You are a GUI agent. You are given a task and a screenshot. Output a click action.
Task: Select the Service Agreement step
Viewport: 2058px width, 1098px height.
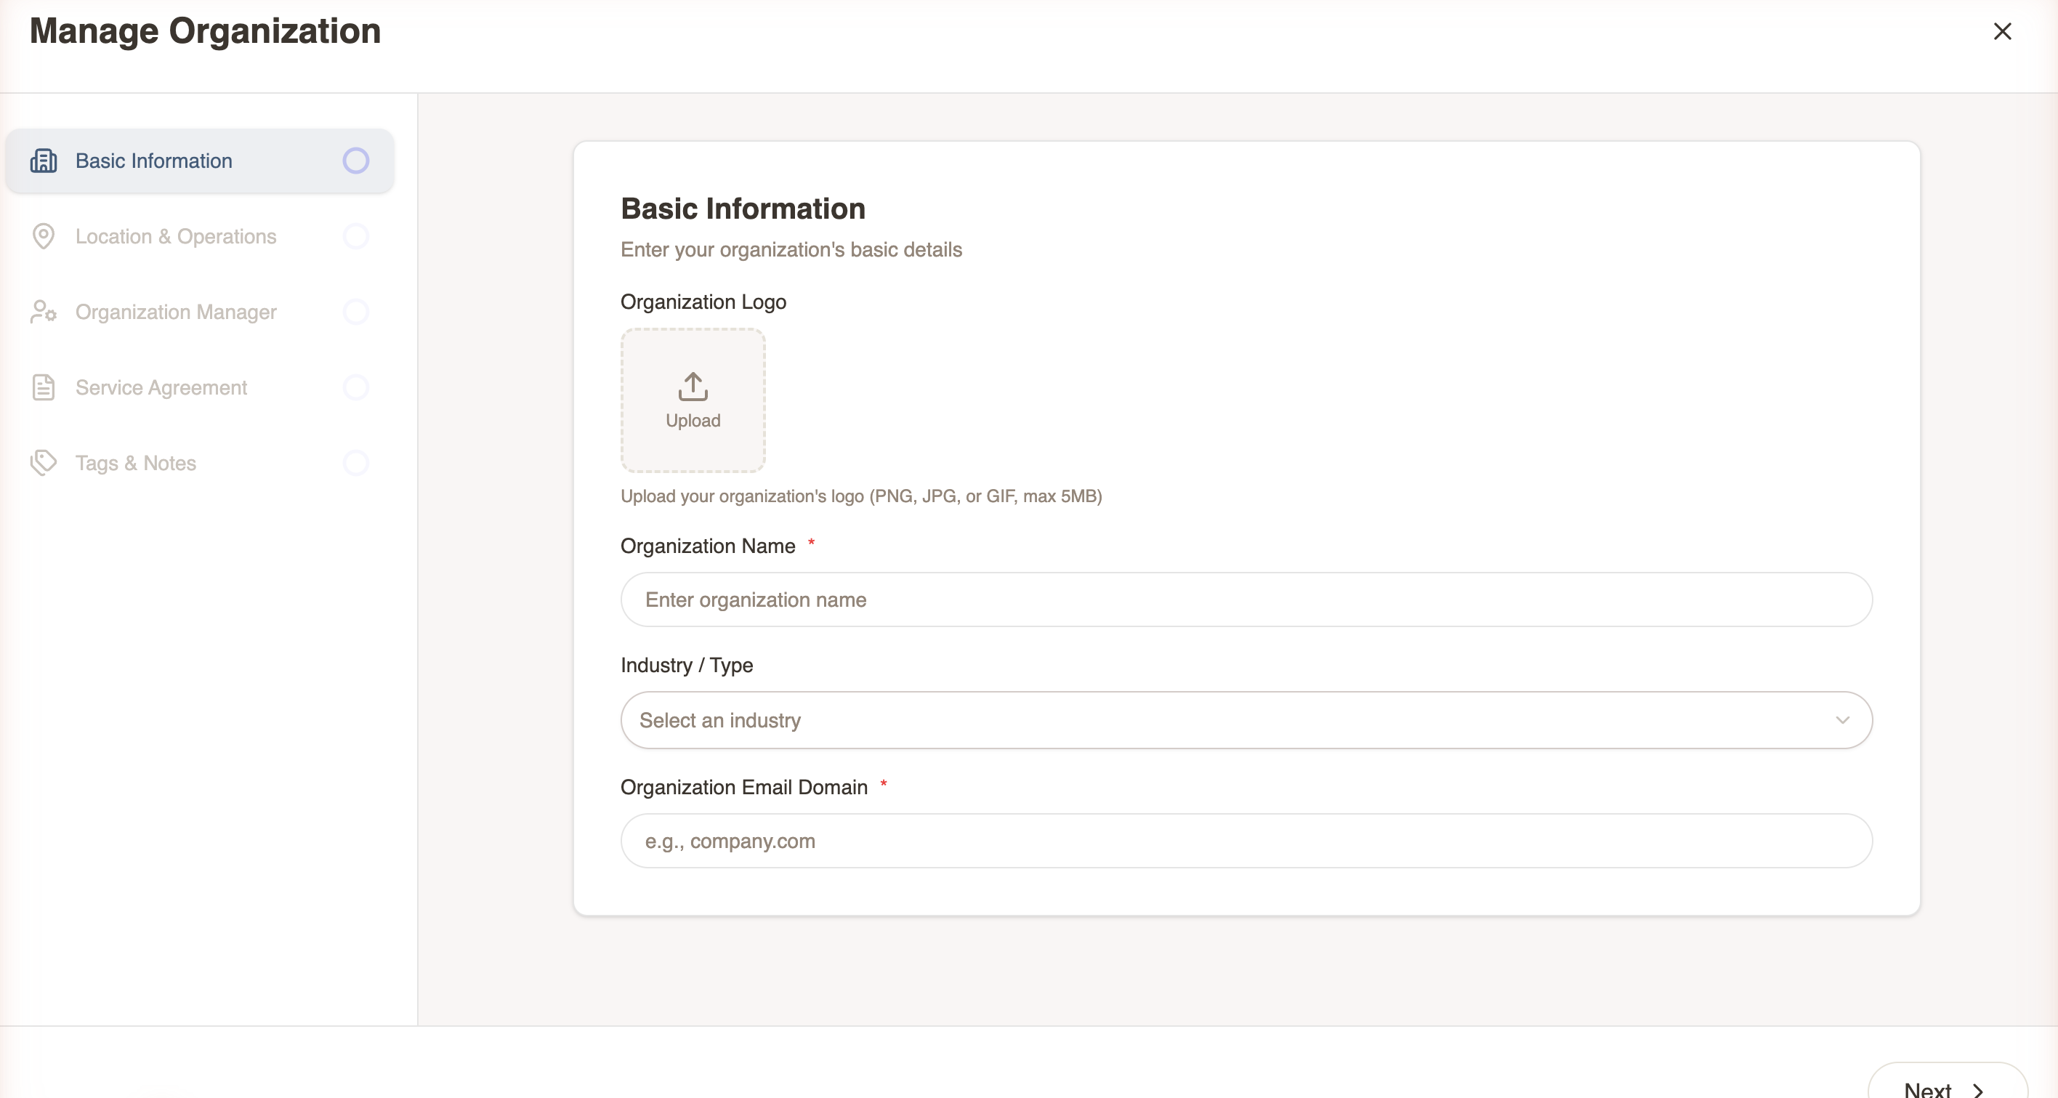click(x=200, y=387)
